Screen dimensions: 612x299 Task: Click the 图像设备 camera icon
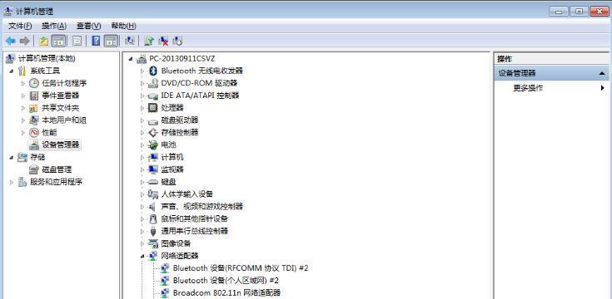pos(153,243)
